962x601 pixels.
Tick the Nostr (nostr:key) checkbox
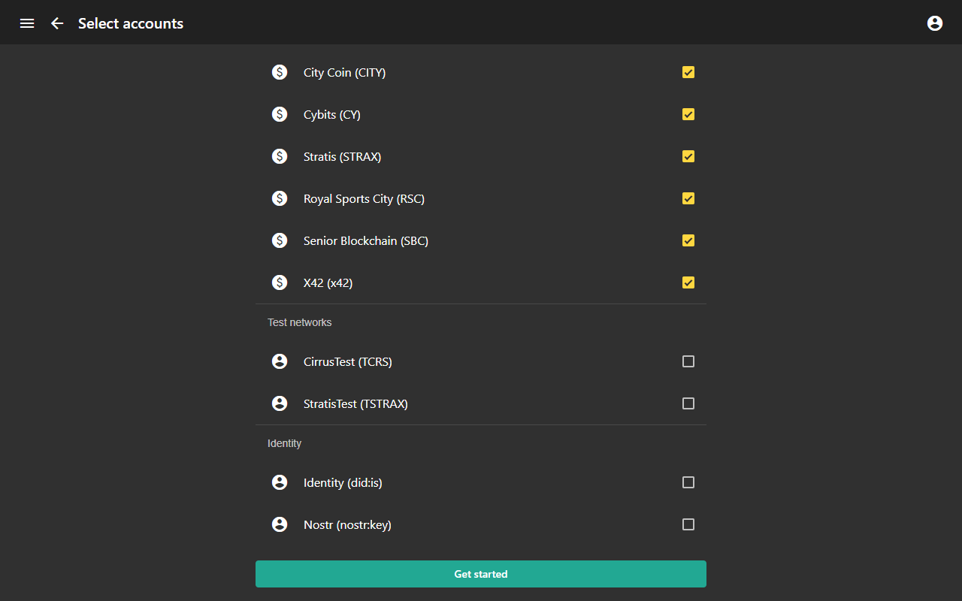(688, 524)
